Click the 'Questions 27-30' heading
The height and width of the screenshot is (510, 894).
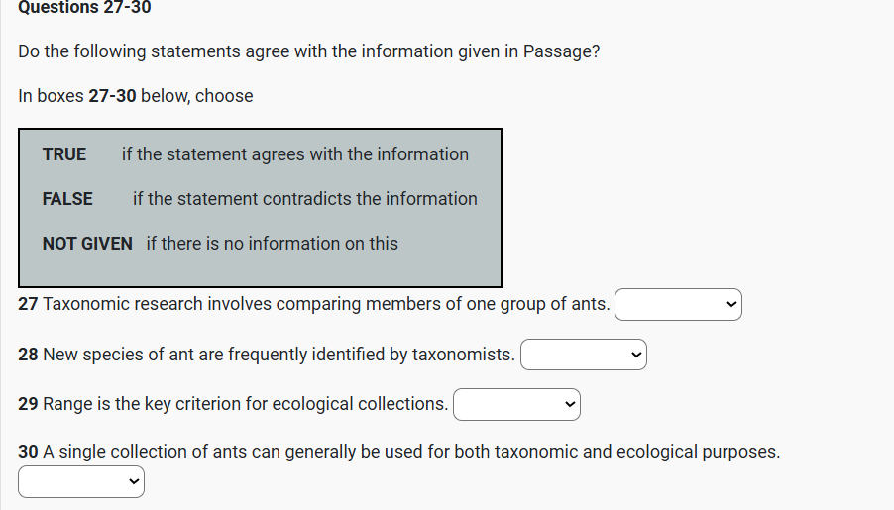point(84,8)
